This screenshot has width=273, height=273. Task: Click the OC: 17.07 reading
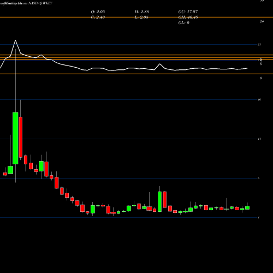pos(188,12)
